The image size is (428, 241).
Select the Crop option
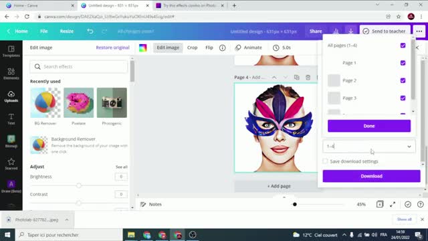(x=192, y=48)
